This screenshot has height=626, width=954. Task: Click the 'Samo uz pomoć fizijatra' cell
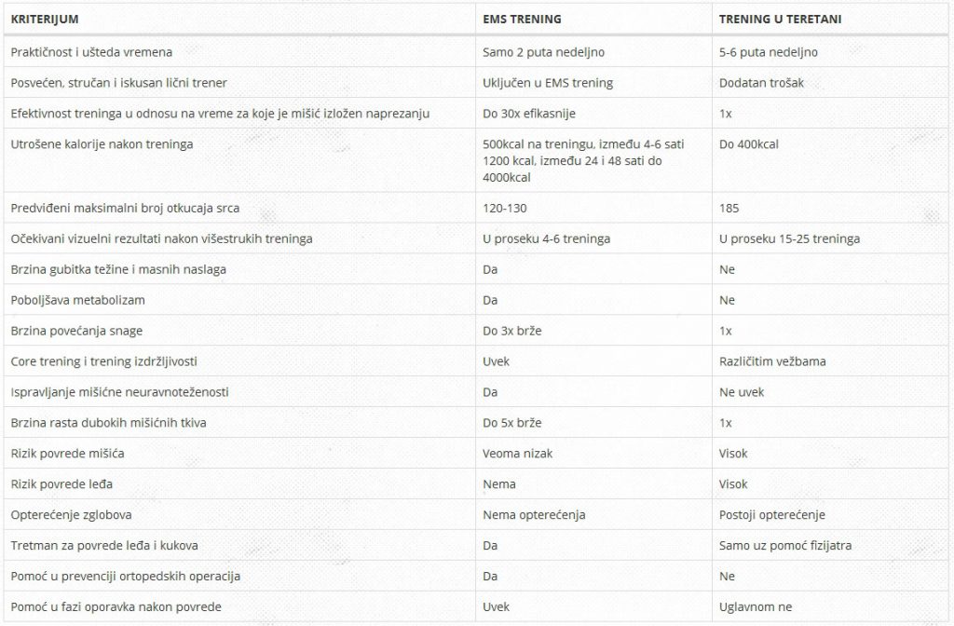tap(787, 546)
